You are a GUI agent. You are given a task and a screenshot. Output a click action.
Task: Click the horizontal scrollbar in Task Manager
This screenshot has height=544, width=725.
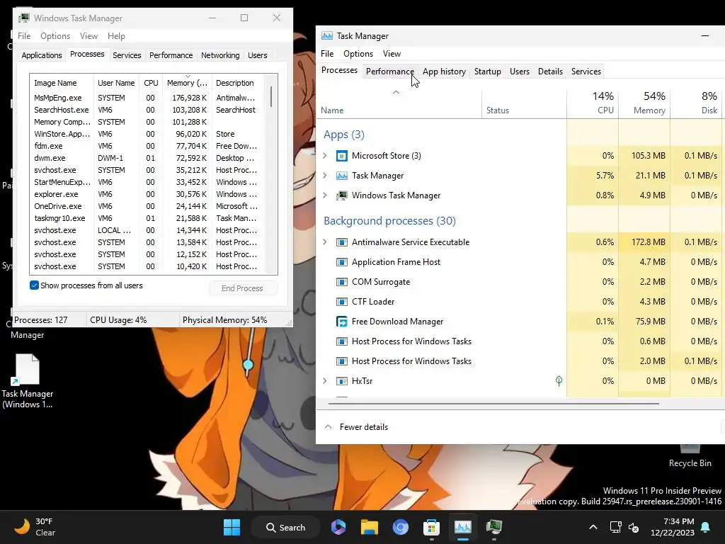(x=493, y=403)
